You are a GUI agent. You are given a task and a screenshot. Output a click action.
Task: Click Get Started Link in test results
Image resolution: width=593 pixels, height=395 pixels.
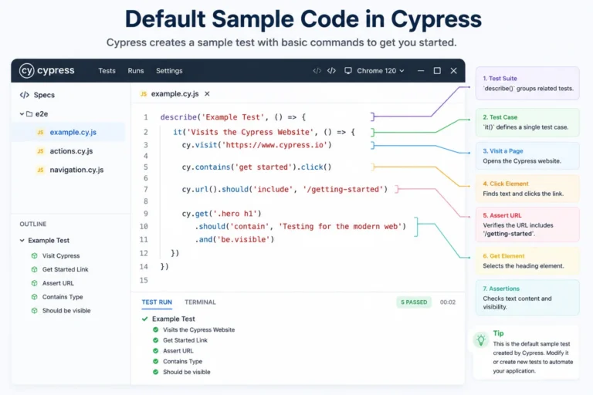tap(185, 340)
